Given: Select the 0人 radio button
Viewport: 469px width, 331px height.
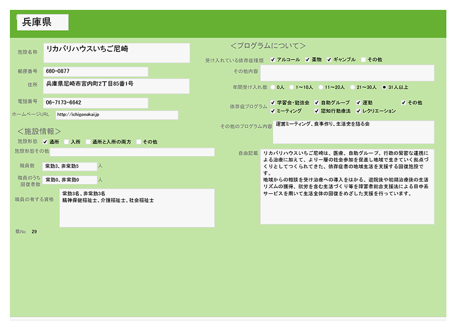Looking at the screenshot, I should click(x=273, y=87).
